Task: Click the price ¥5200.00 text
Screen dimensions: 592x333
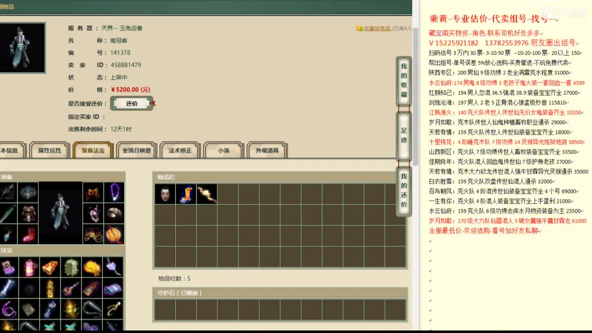Action: point(130,90)
